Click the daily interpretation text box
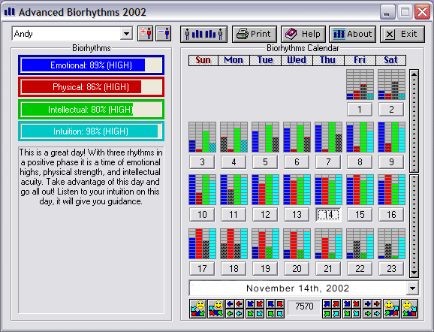The height and width of the screenshot is (332, 434). [92, 230]
